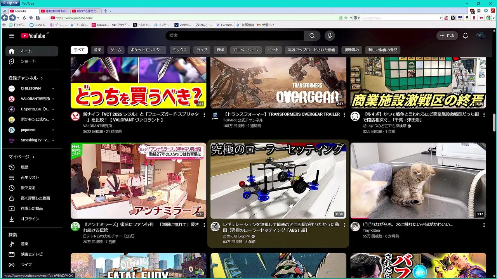Open オフライン downloads in sidebar

(32, 219)
